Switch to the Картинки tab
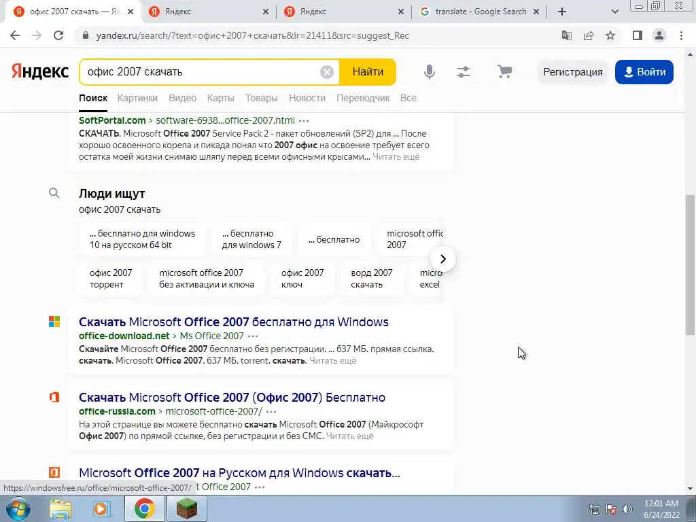The width and height of the screenshot is (696, 522). click(137, 98)
